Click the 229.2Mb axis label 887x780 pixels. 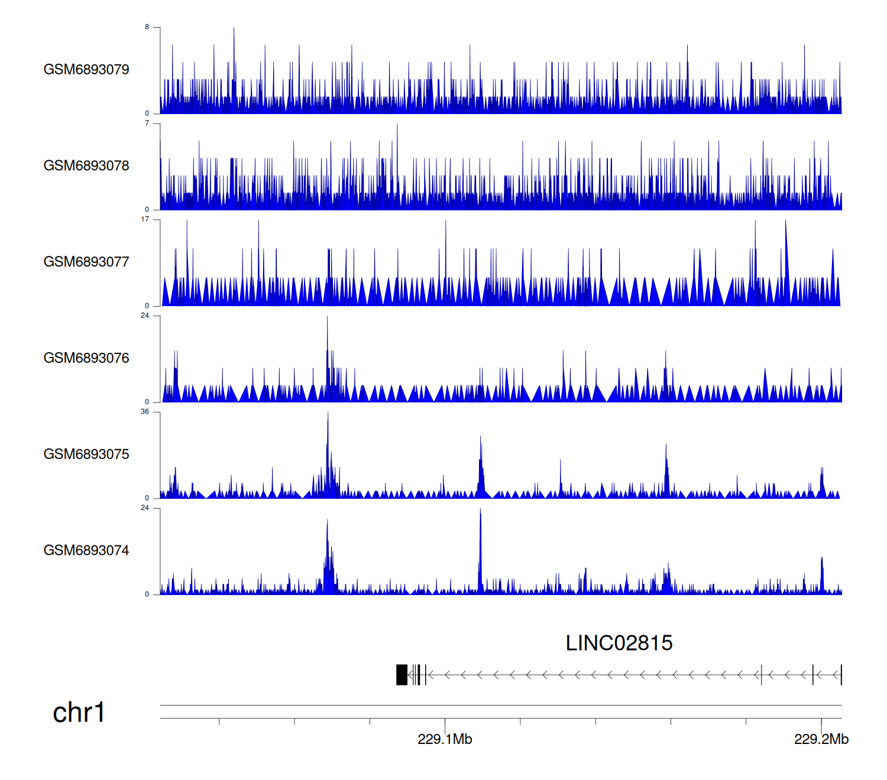(821, 739)
